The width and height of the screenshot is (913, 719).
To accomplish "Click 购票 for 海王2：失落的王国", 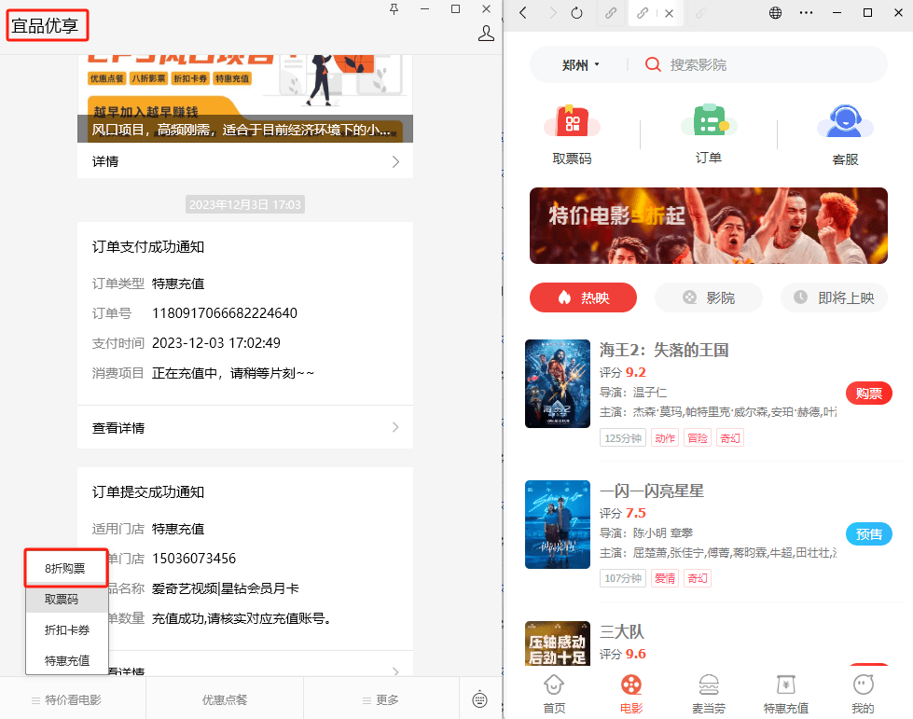I will point(869,394).
